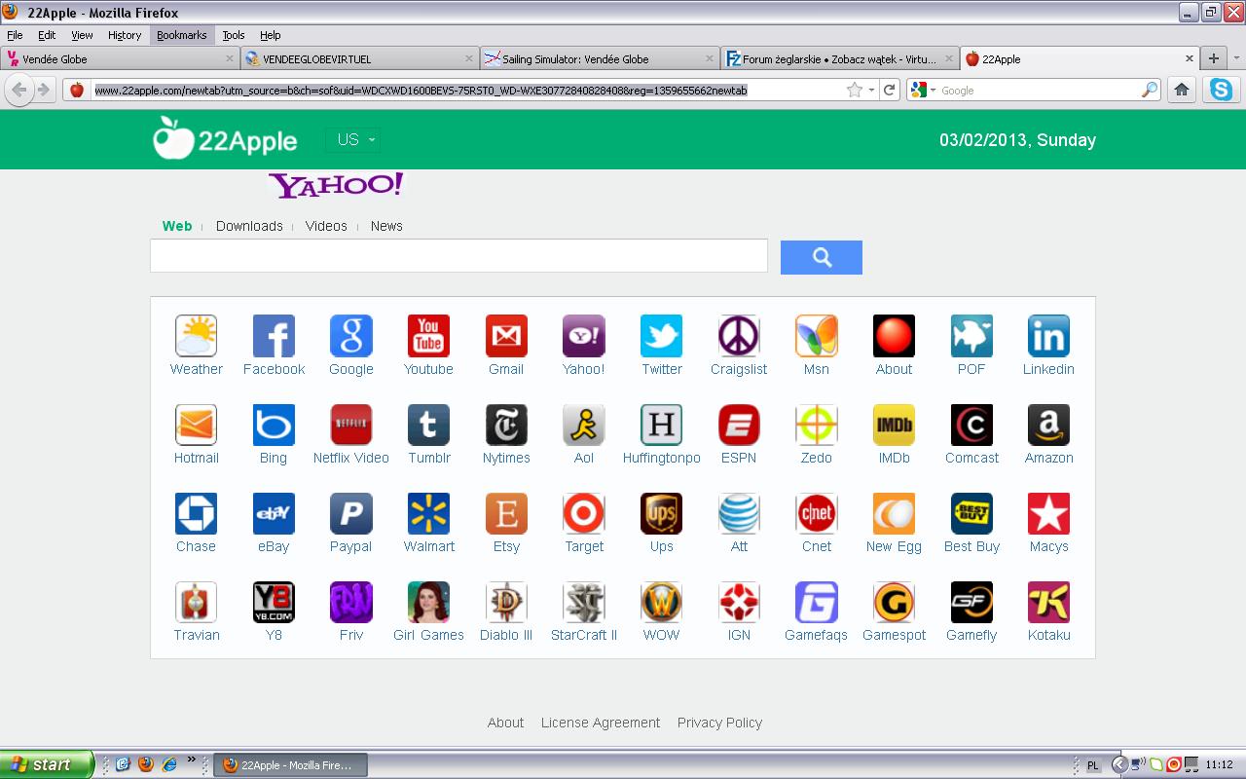Image resolution: width=1246 pixels, height=779 pixels.
Task: Click the Skype icon in Firefox toolbar
Action: click(1221, 90)
